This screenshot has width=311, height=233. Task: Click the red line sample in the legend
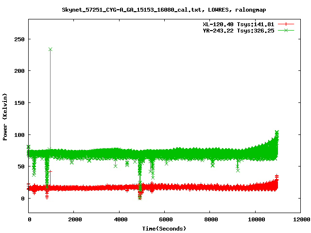[286, 24]
